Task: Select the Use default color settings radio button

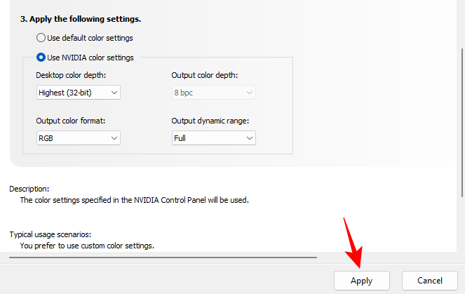Action: [41, 38]
